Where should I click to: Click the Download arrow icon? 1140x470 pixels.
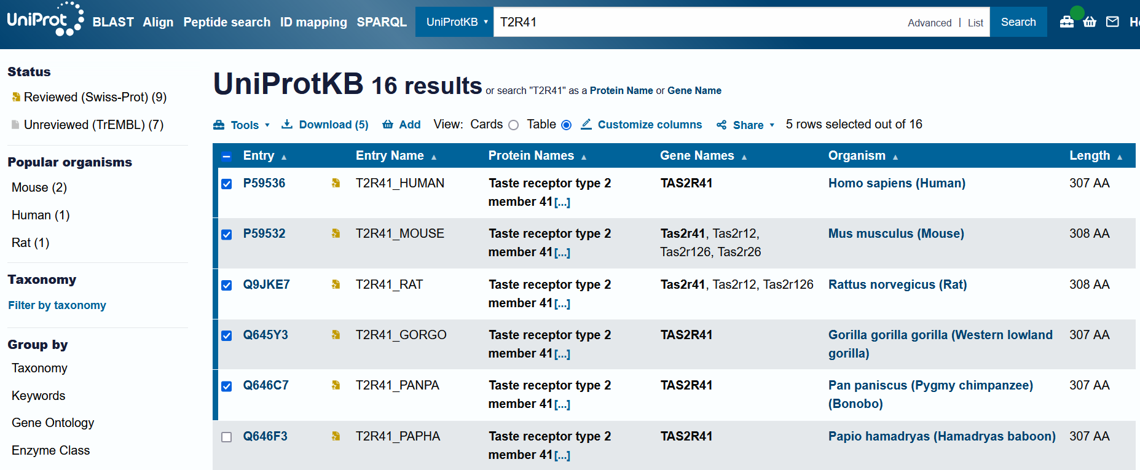pos(287,124)
